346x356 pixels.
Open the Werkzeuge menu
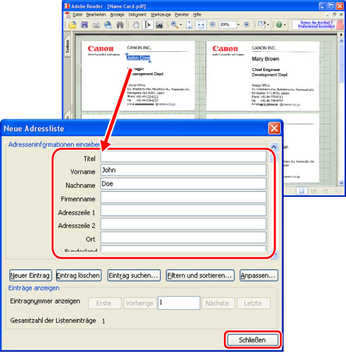tap(161, 15)
